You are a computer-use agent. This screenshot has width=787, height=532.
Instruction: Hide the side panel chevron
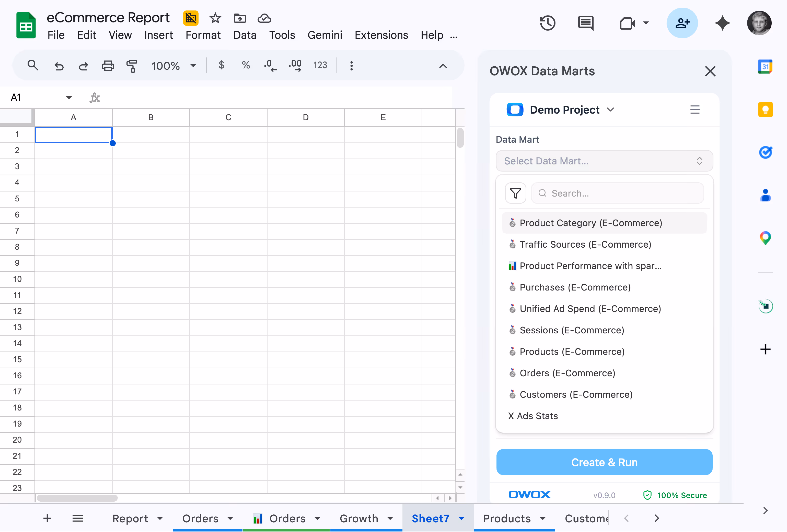(x=765, y=510)
